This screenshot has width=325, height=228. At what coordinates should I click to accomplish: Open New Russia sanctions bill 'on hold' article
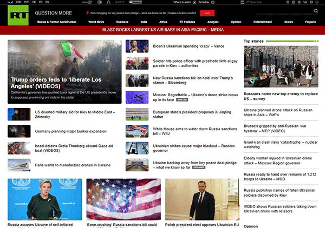(193, 81)
